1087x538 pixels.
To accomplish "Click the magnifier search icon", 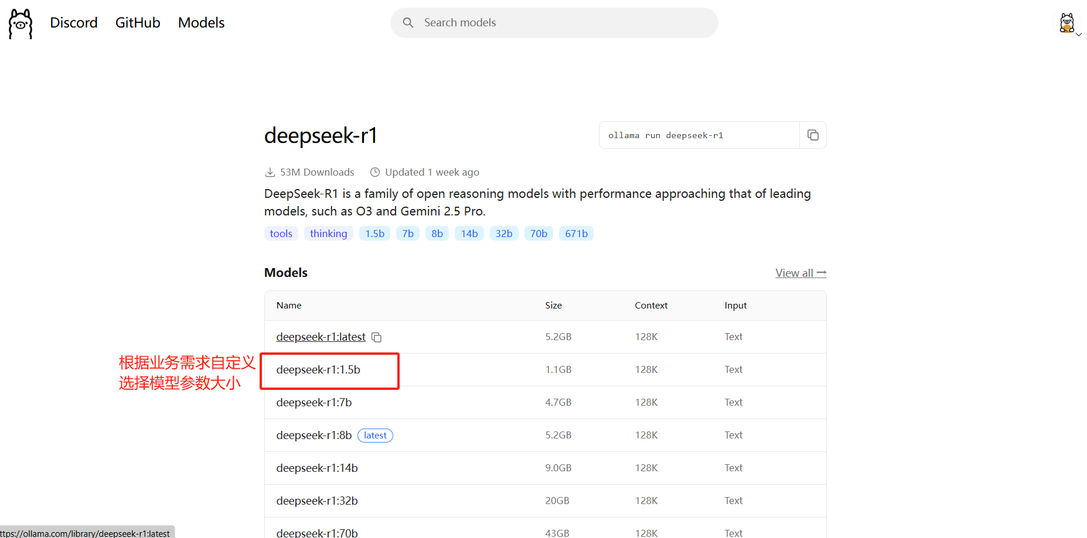I will (408, 23).
